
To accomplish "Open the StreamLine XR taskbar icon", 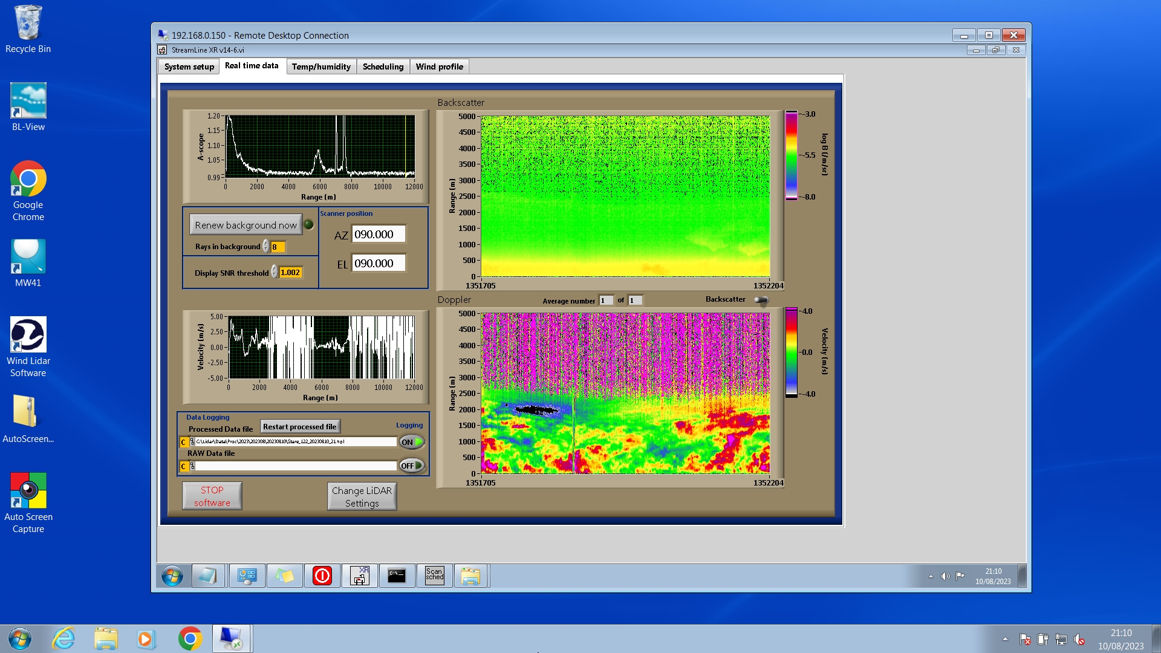I will pyautogui.click(x=360, y=575).
